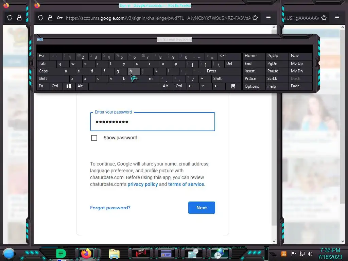This screenshot has width=348, height=261.
Task: Click the Pause key on the on-screen keyboard
Action: (277, 71)
